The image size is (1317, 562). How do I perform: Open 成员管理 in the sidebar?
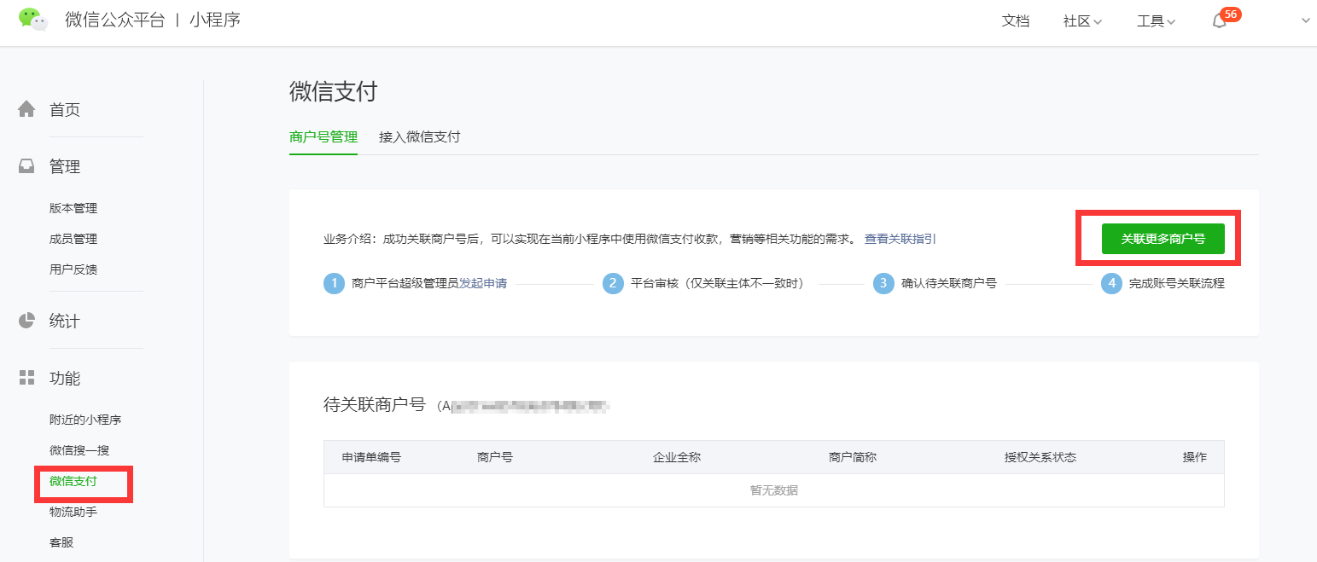click(x=73, y=239)
